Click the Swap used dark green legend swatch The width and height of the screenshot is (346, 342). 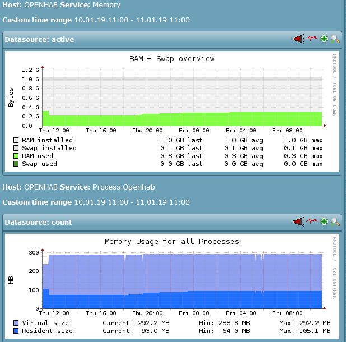click(x=16, y=164)
